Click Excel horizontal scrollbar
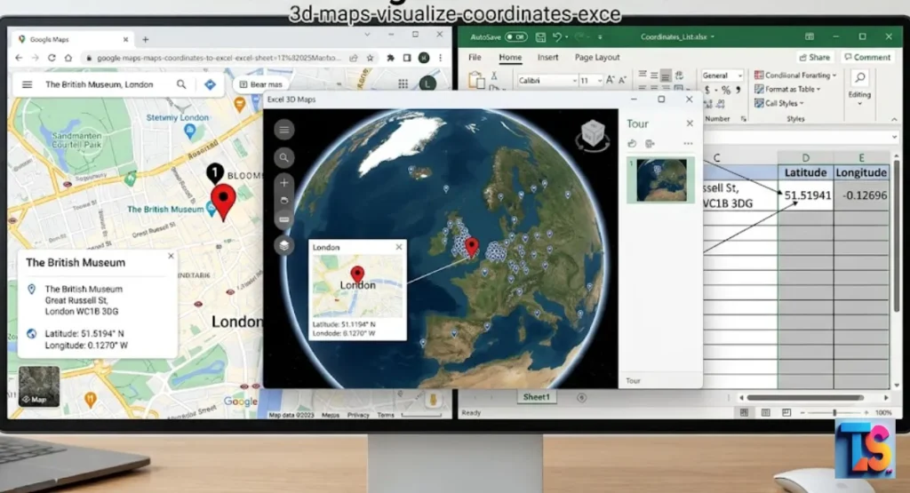The width and height of the screenshot is (910, 493). pyautogui.click(x=805, y=398)
